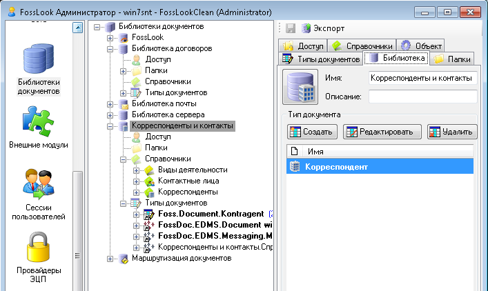The height and width of the screenshot is (291, 488).
Task: Open Провайдеры ЭЦП padlock icon
Action: [38, 247]
